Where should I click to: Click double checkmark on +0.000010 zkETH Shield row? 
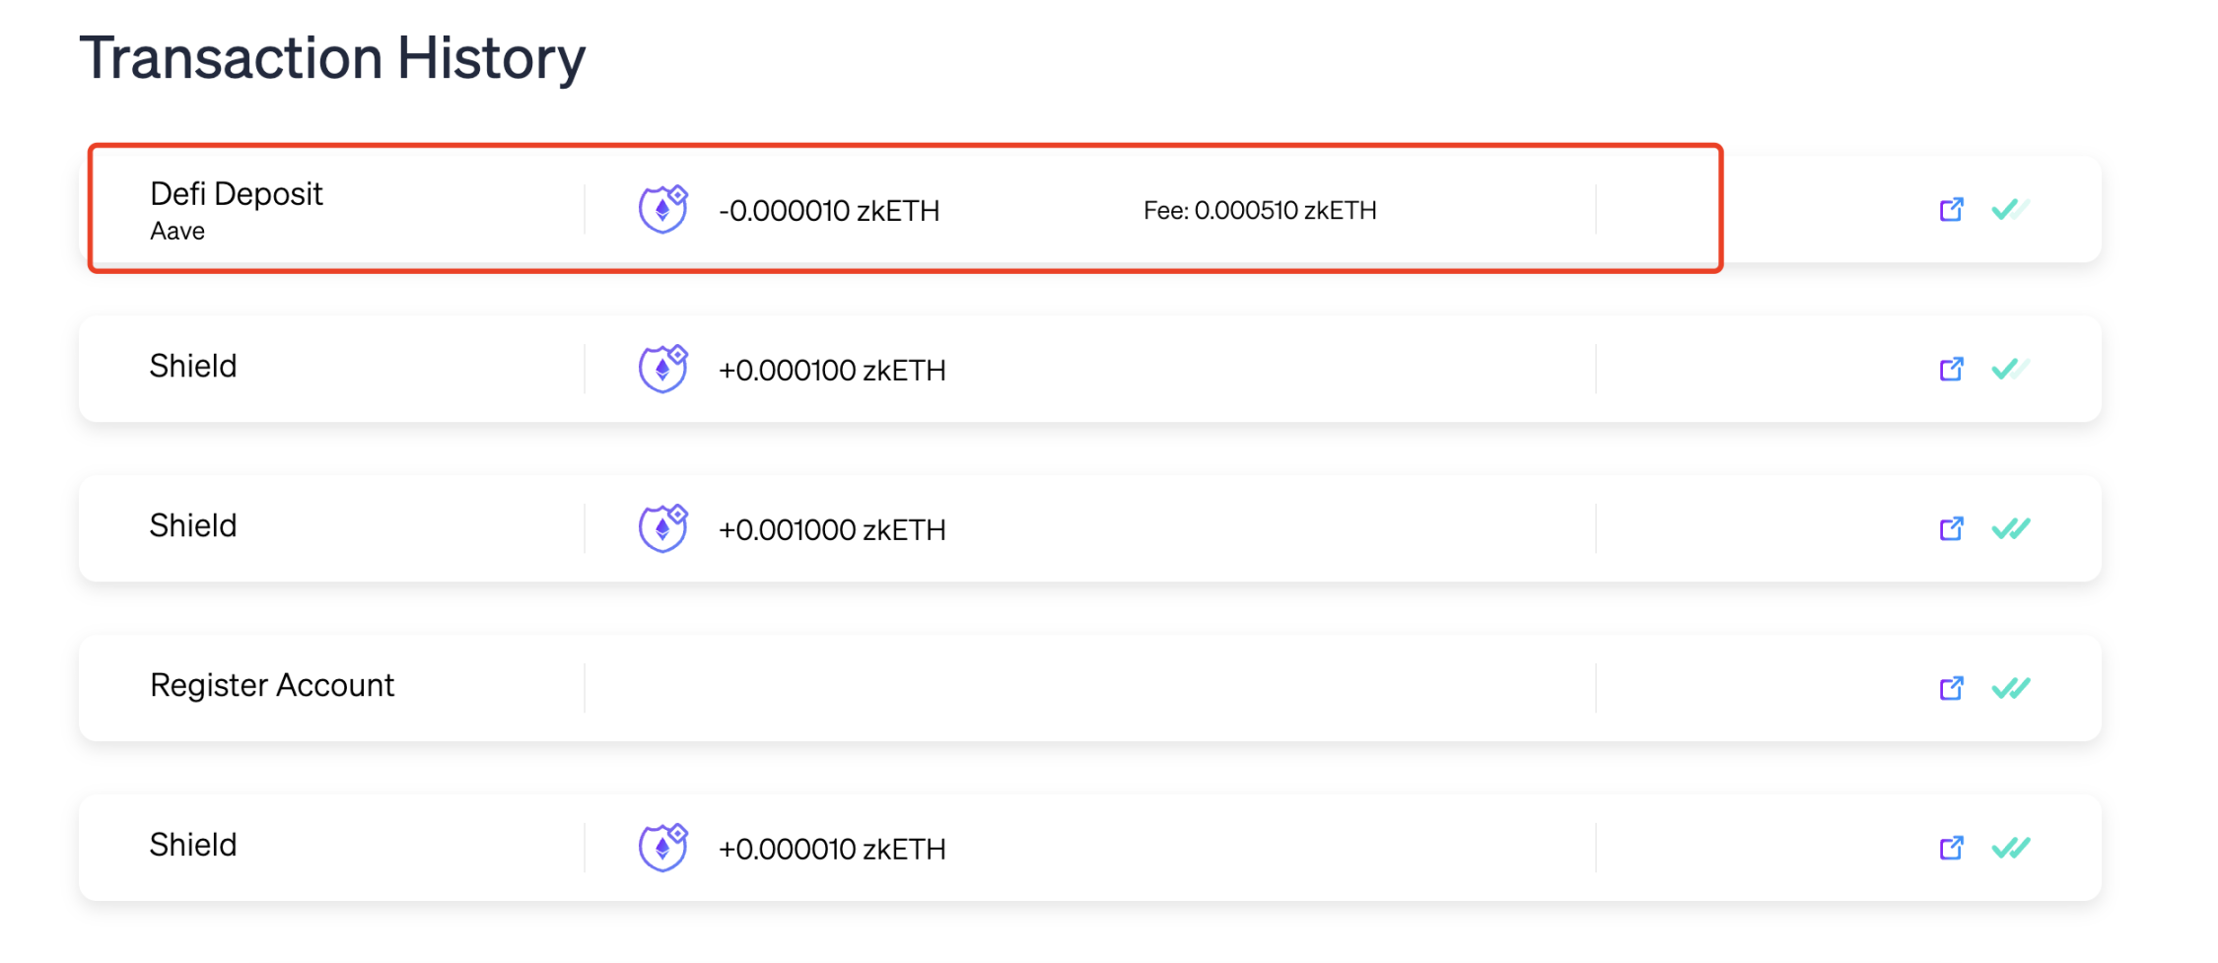[x=2010, y=848]
